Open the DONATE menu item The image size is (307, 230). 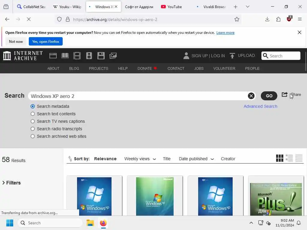click(x=147, y=69)
